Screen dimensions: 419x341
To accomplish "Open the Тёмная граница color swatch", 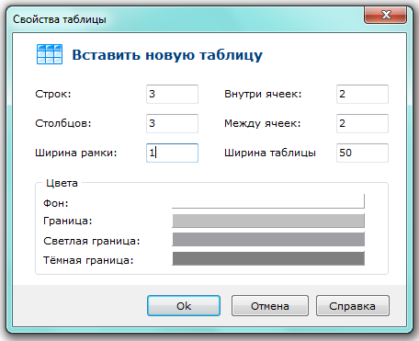I will (x=268, y=258).
